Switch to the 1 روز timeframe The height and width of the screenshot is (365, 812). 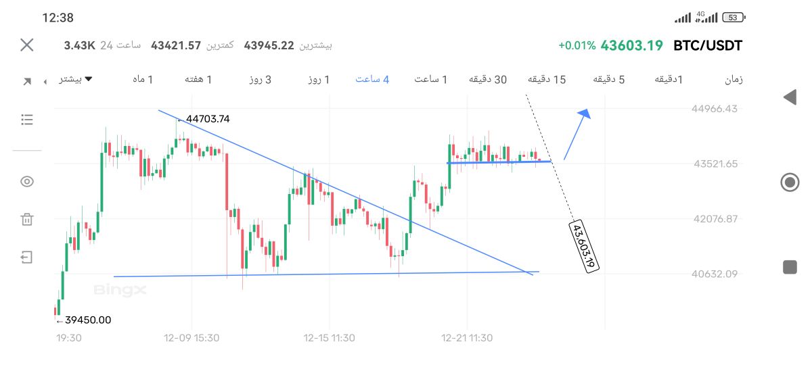click(318, 80)
